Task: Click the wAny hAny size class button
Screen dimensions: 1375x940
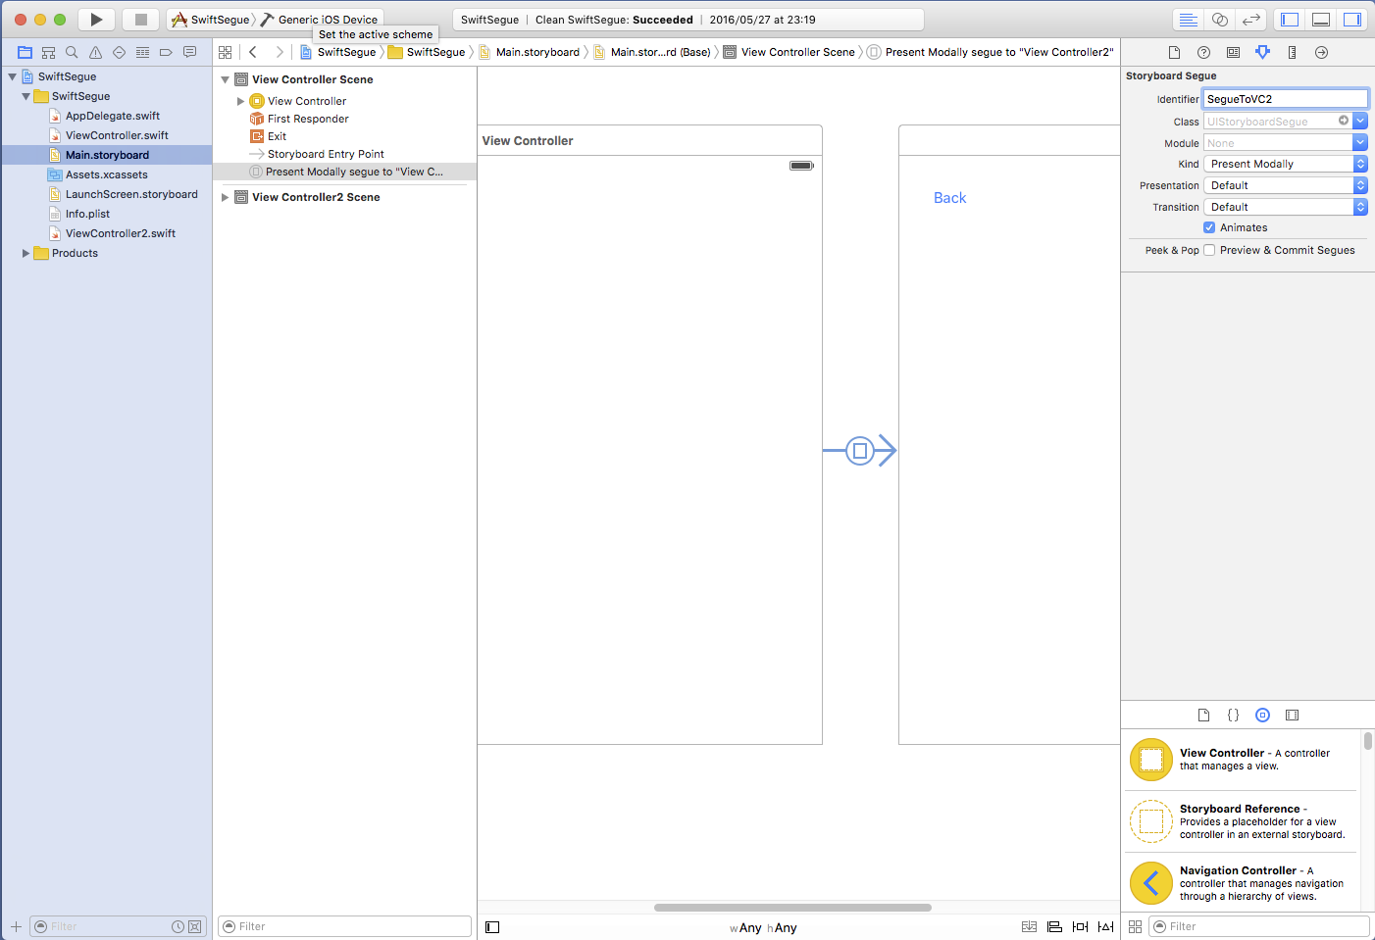Action: tap(763, 927)
